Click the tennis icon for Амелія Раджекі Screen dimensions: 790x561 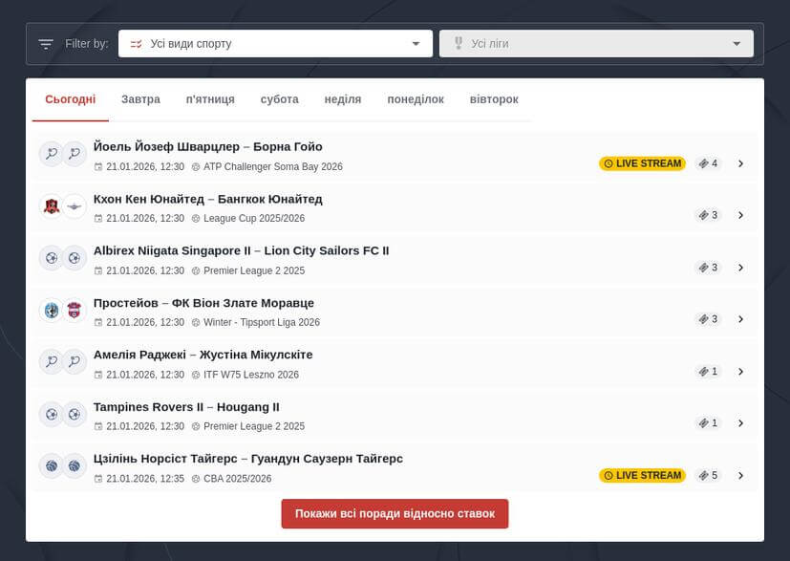point(51,362)
